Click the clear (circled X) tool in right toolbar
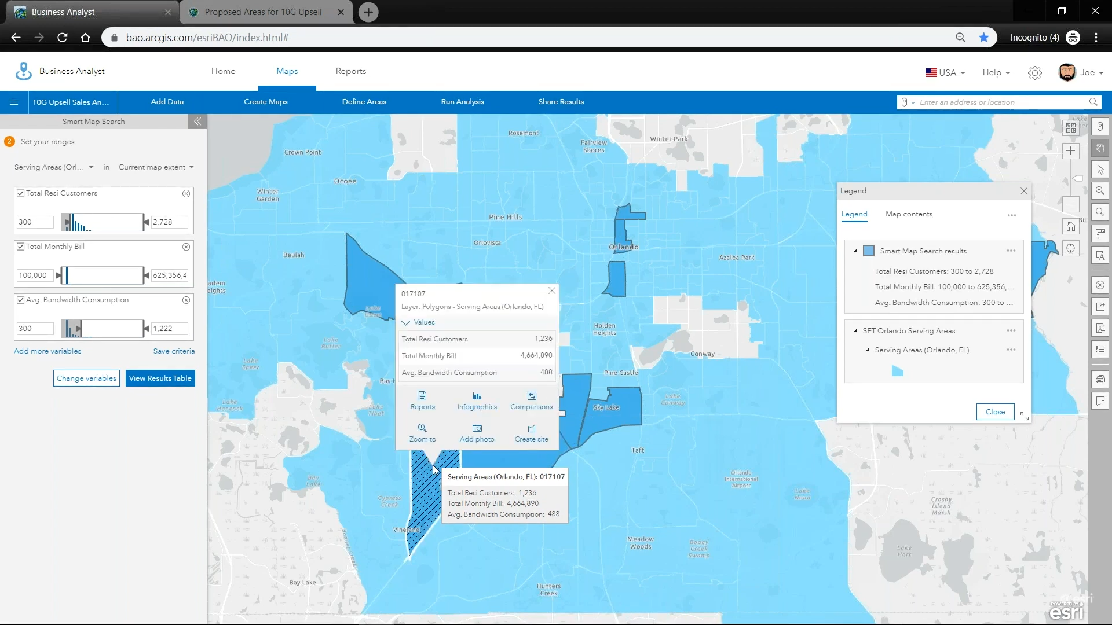1112x625 pixels. (1100, 285)
